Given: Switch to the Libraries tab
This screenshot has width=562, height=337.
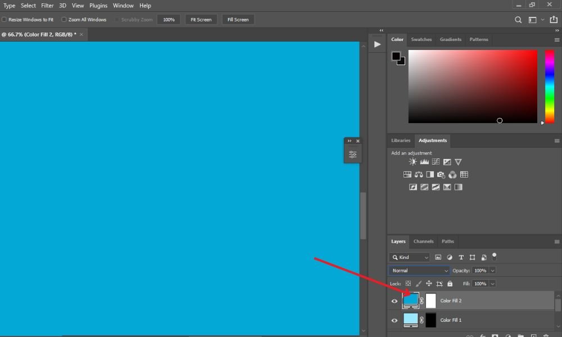Looking at the screenshot, I should 401,140.
